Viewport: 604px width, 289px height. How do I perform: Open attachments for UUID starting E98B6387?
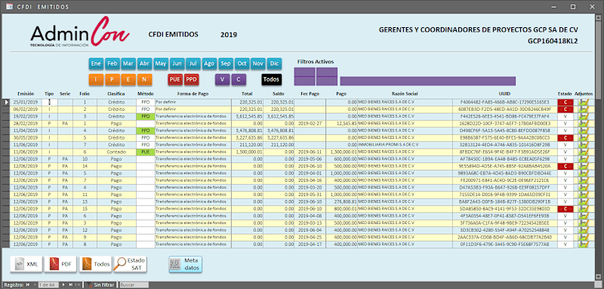pyautogui.click(x=584, y=138)
